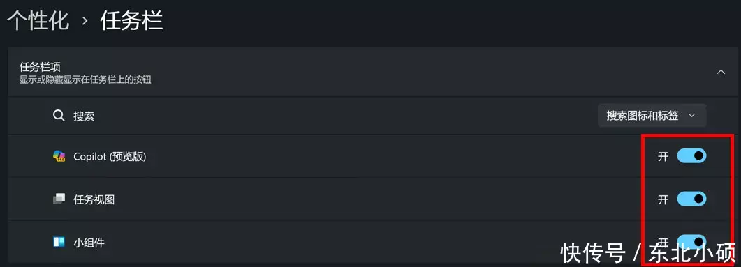
Task: Click the blue 小组件 widgets icon
Action: 59,242
